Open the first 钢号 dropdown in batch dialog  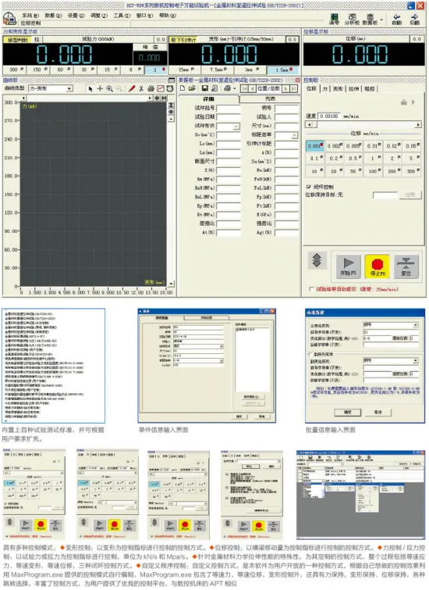point(415,325)
